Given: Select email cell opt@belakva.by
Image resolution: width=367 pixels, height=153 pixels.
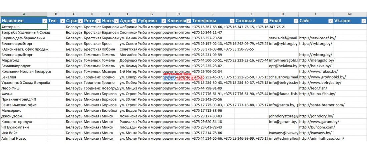Looking at the screenshot, I should coord(284,66).
